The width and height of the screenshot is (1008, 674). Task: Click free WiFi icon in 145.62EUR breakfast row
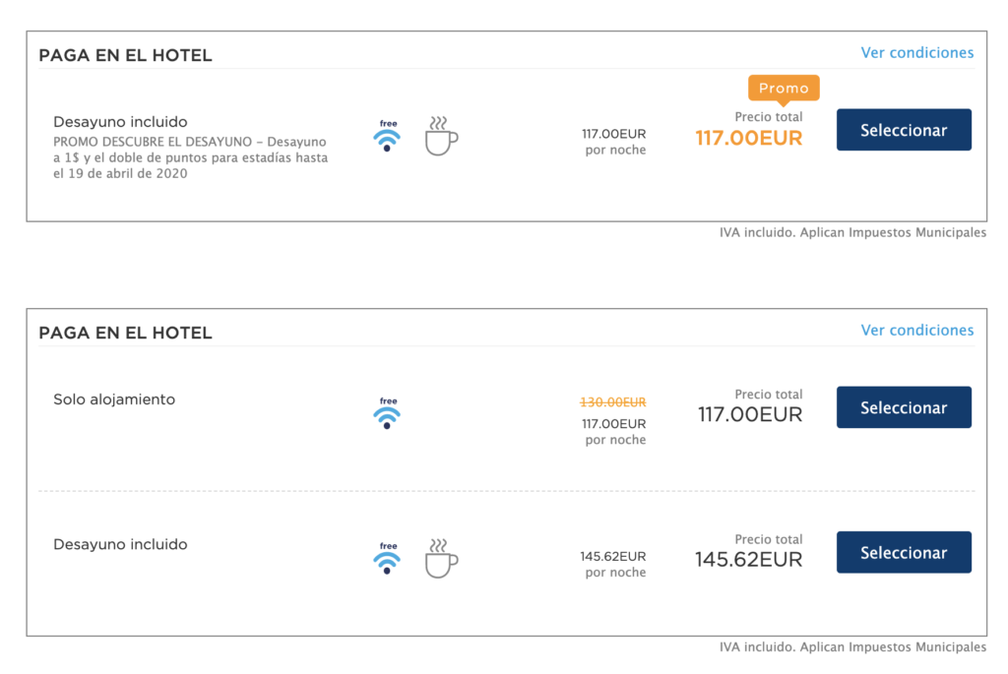tap(387, 558)
